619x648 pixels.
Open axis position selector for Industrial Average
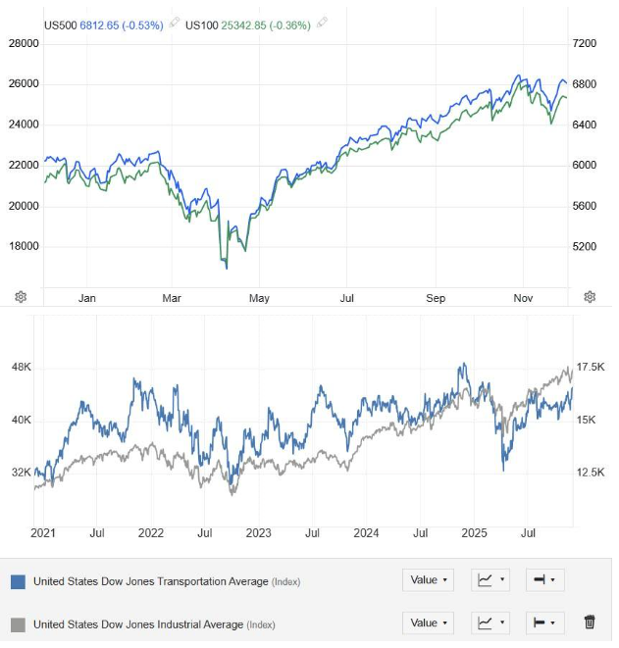coord(544,623)
